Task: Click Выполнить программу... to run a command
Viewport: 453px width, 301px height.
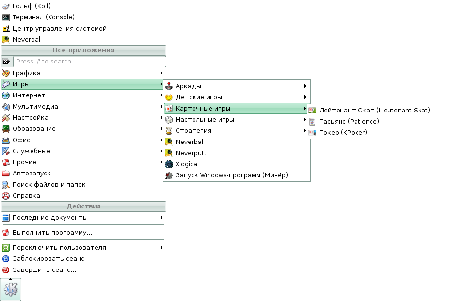Action: tap(52, 233)
